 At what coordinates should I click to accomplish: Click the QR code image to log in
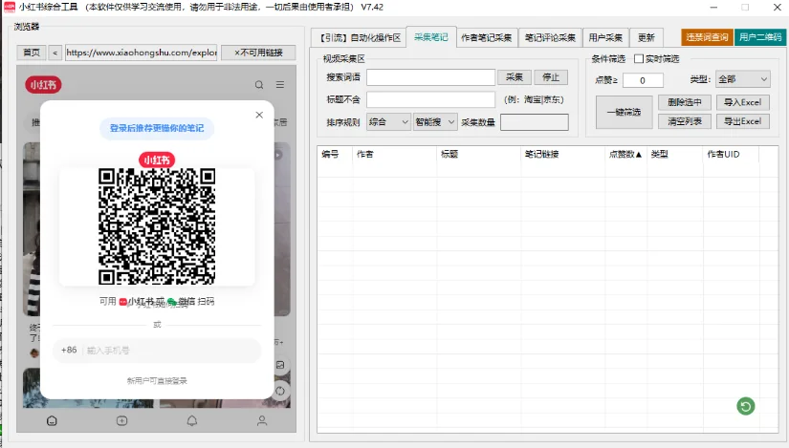157,226
